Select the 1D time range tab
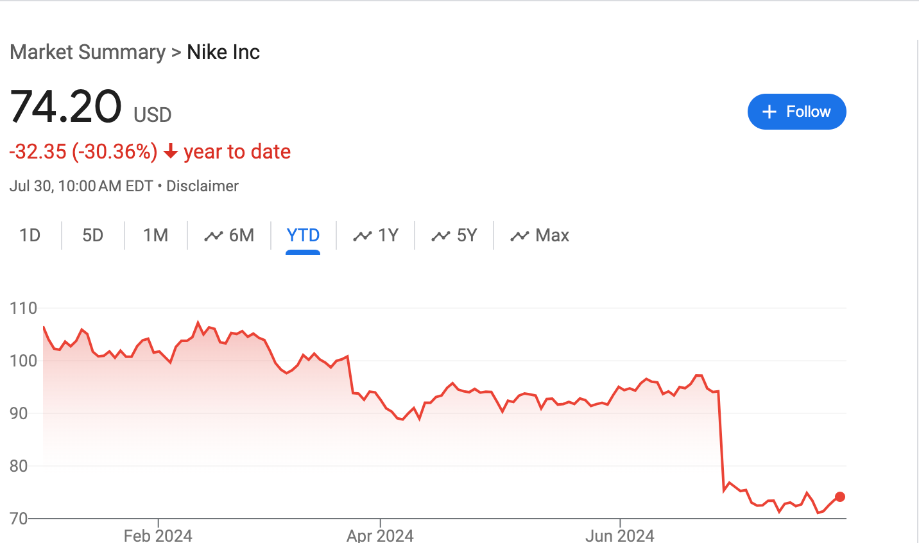The height and width of the screenshot is (543, 919). click(30, 236)
